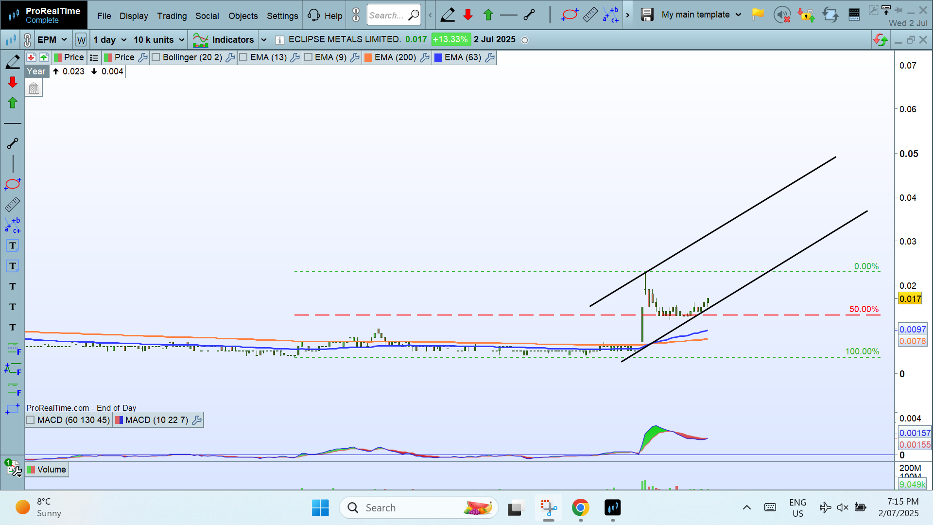Select the ruler measurement tool in top toolbar
The width and height of the screenshot is (933, 525).
[x=590, y=15]
